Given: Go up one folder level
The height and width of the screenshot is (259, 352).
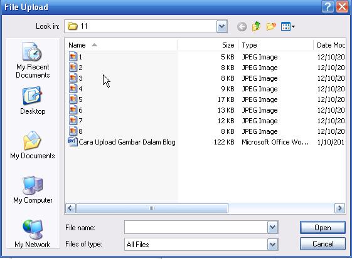Looking at the screenshot, I should pyautogui.click(x=256, y=26).
